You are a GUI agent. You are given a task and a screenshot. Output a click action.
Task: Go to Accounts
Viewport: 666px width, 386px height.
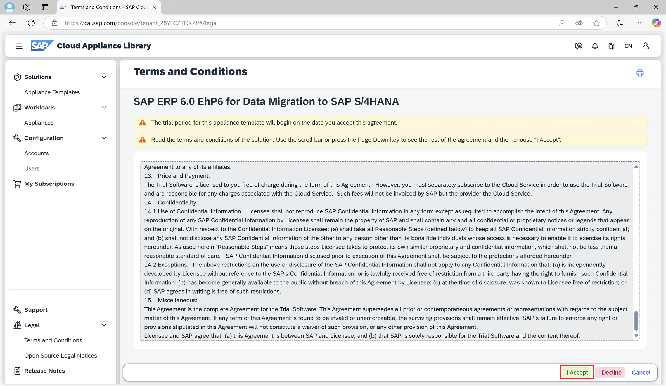[x=37, y=153]
